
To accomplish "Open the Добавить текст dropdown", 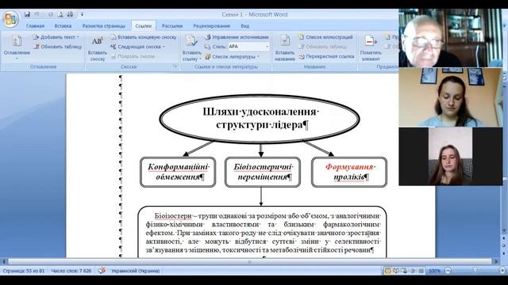I will coord(56,37).
